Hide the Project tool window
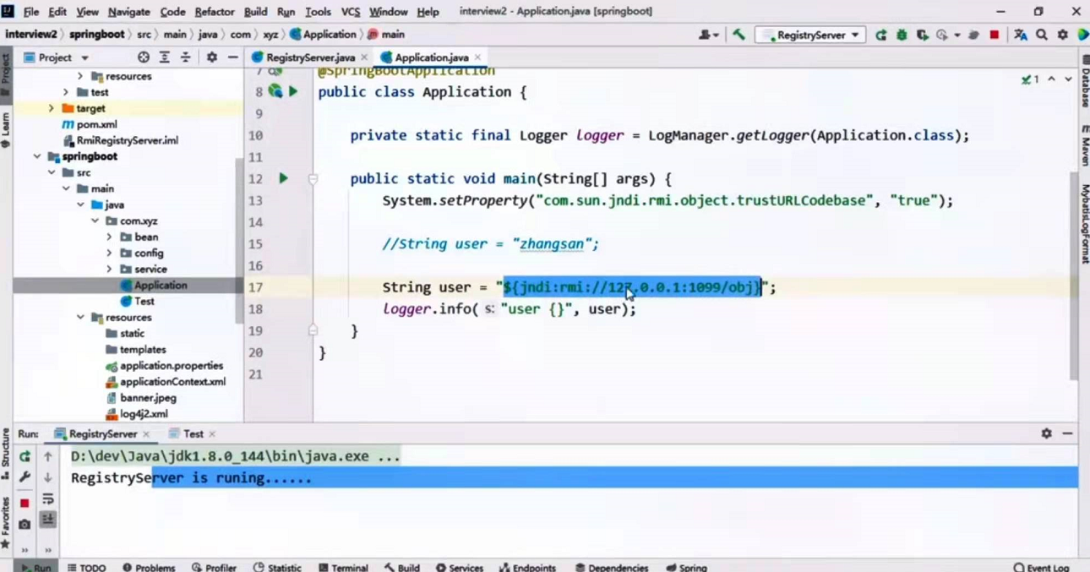The image size is (1090, 572). click(x=232, y=57)
